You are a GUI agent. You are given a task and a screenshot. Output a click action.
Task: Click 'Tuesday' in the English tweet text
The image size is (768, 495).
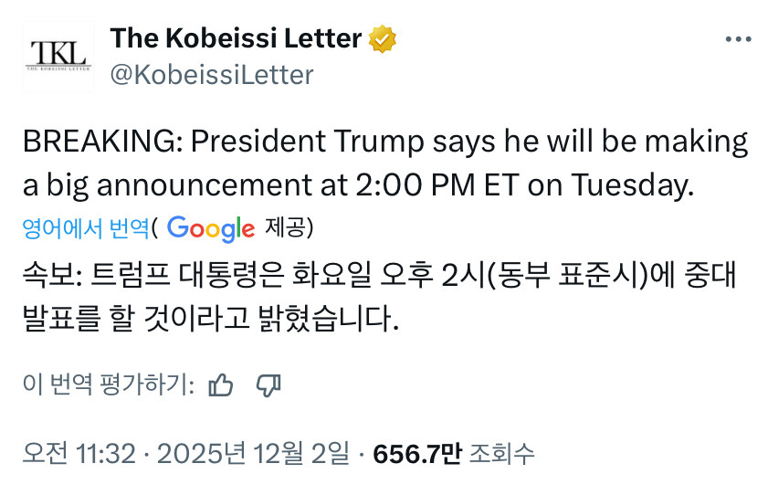[x=632, y=185]
